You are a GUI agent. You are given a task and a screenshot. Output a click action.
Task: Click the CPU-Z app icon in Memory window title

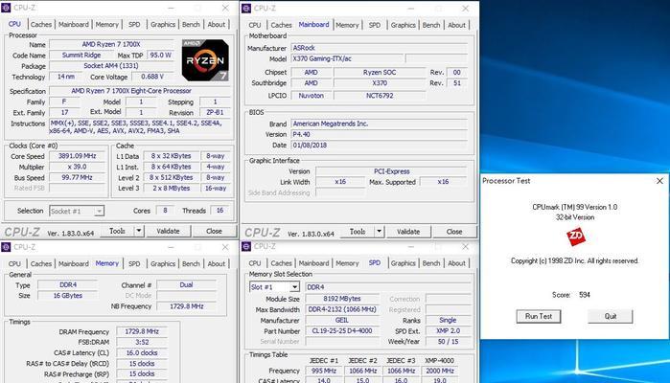pyautogui.click(x=6, y=247)
